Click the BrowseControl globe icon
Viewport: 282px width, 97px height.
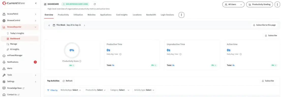4,21
